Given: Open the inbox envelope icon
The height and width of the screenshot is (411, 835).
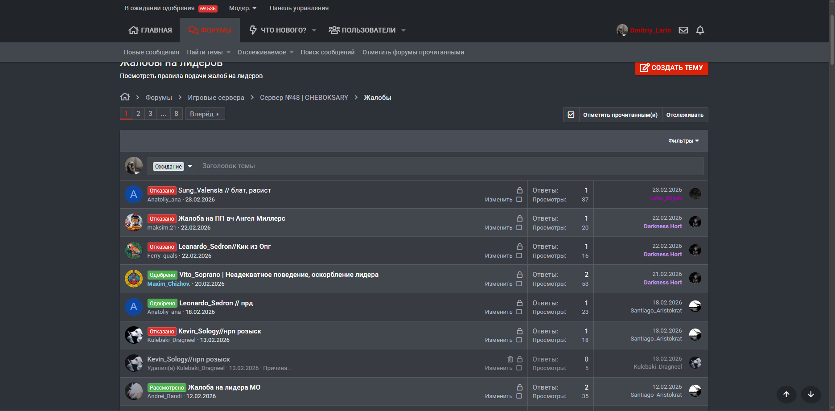Looking at the screenshot, I should pyautogui.click(x=683, y=30).
